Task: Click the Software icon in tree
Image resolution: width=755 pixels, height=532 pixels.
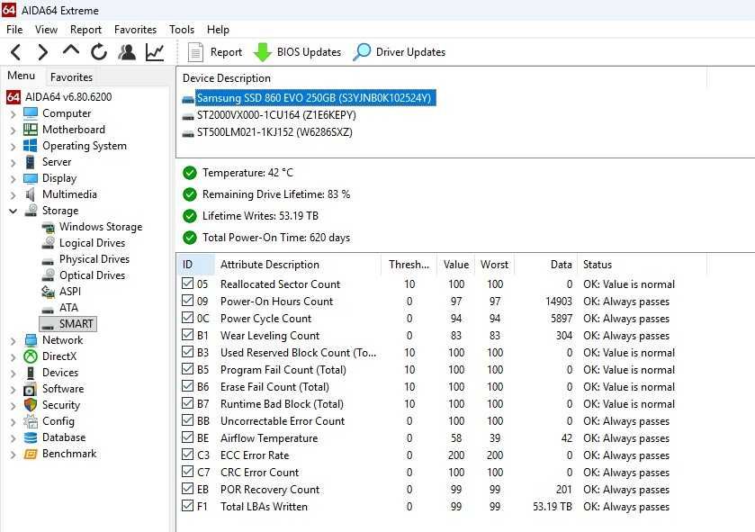Action: point(31,389)
